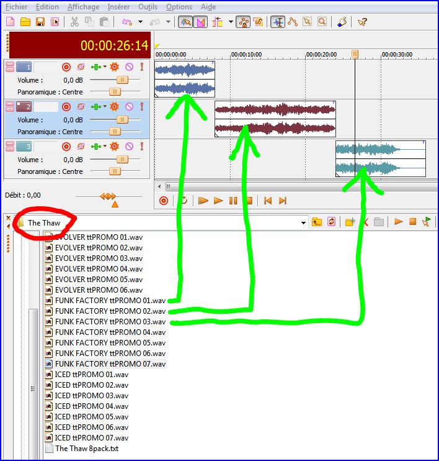Open the Affichage menu
439x461 pixels.
click(x=83, y=7)
